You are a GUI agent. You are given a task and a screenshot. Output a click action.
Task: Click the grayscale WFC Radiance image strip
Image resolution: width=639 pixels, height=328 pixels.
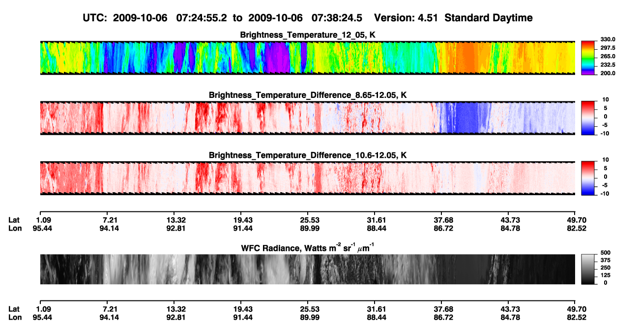click(x=307, y=269)
